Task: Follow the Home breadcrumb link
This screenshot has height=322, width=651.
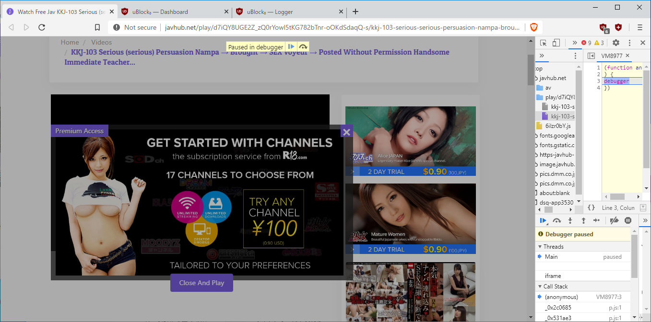Action: coord(70,42)
